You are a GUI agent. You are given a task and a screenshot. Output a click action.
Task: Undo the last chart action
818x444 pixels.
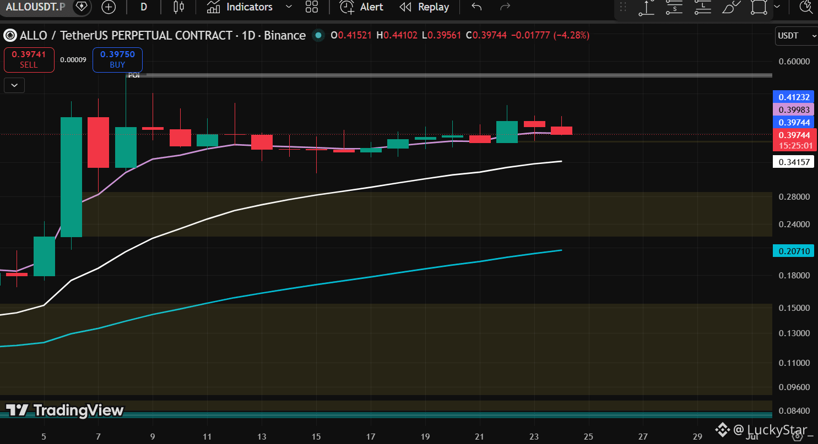point(476,7)
